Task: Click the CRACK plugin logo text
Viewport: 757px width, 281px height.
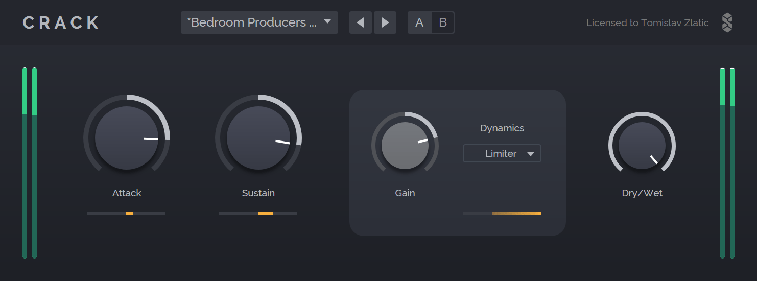Action: coord(61,23)
